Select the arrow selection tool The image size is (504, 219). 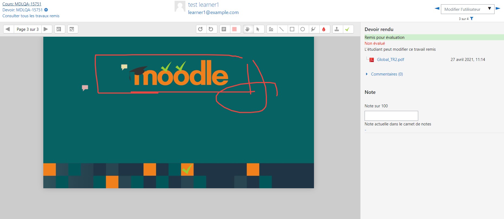(x=259, y=29)
